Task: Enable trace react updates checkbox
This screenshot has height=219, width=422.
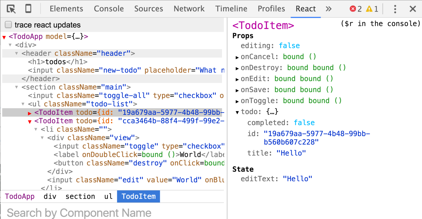Action: tap(8, 25)
